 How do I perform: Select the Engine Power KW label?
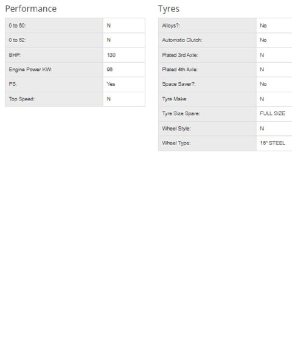tap(30, 69)
